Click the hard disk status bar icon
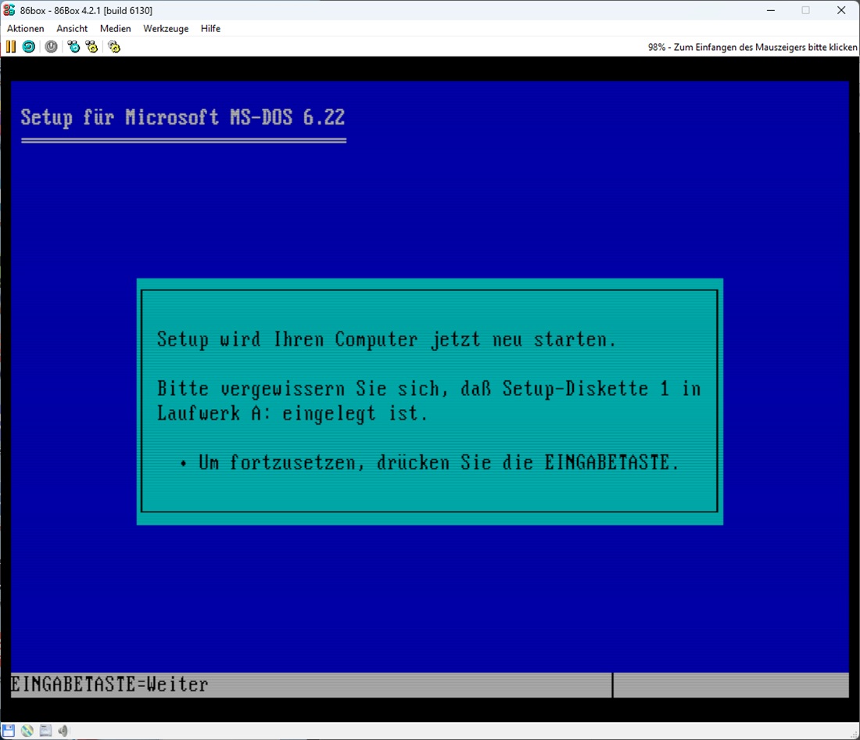This screenshot has height=740, width=860. point(45,731)
